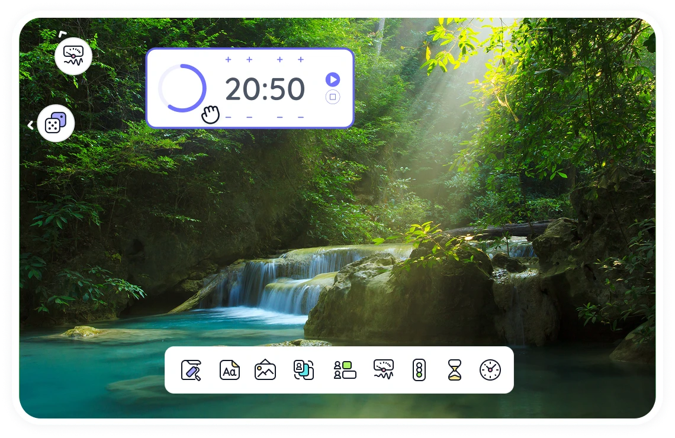Click the minimized sound level widget bubble
675x438 pixels.
73,56
